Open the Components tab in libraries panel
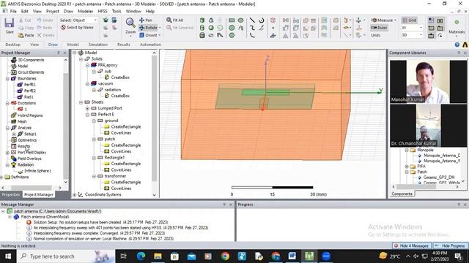 point(402,194)
